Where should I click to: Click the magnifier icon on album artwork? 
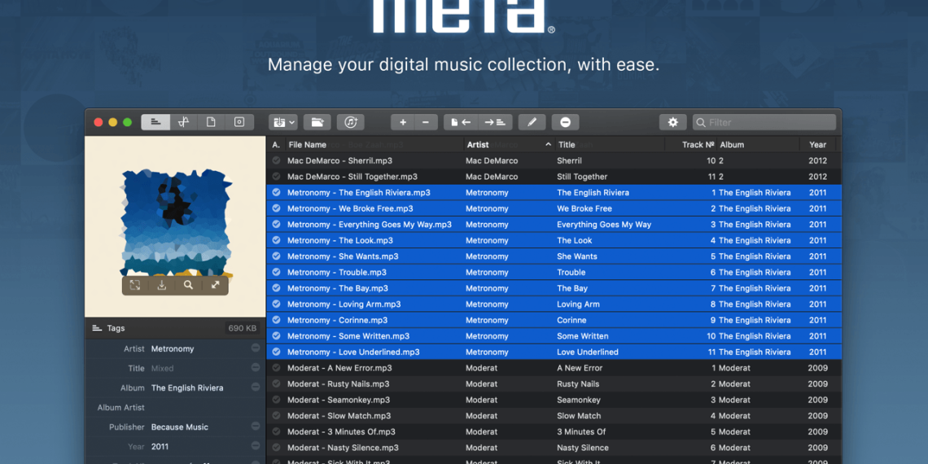click(x=188, y=285)
